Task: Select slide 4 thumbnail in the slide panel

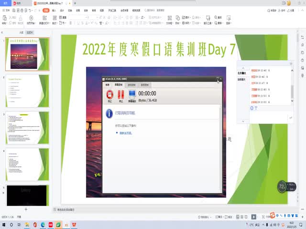Action: point(28,164)
